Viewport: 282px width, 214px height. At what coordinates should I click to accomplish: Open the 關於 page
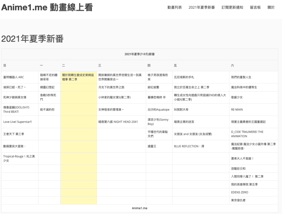click(x=271, y=7)
